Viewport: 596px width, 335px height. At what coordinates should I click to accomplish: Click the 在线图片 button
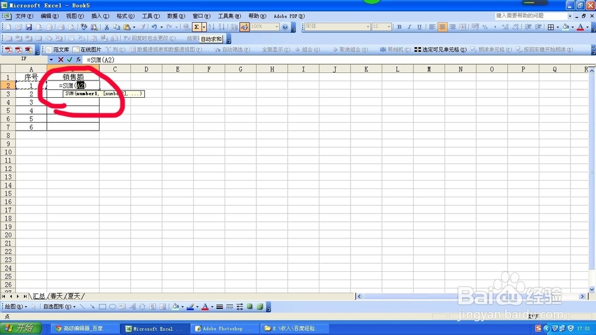tap(87, 49)
